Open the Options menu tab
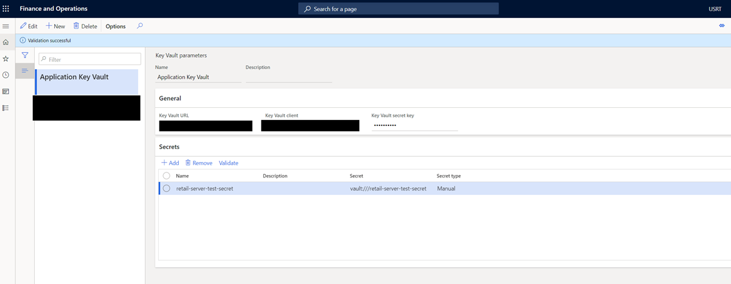 coord(115,26)
